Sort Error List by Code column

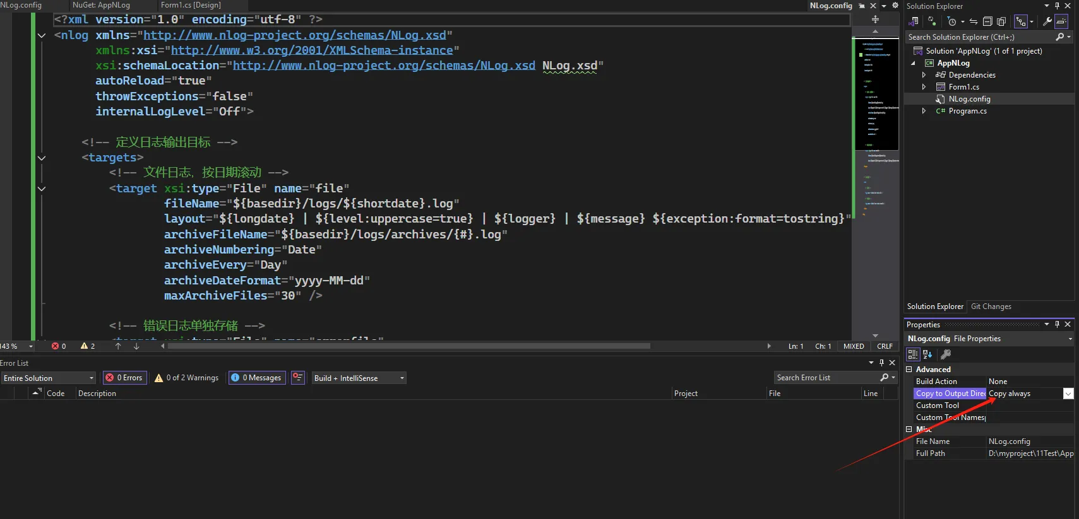tap(56, 394)
